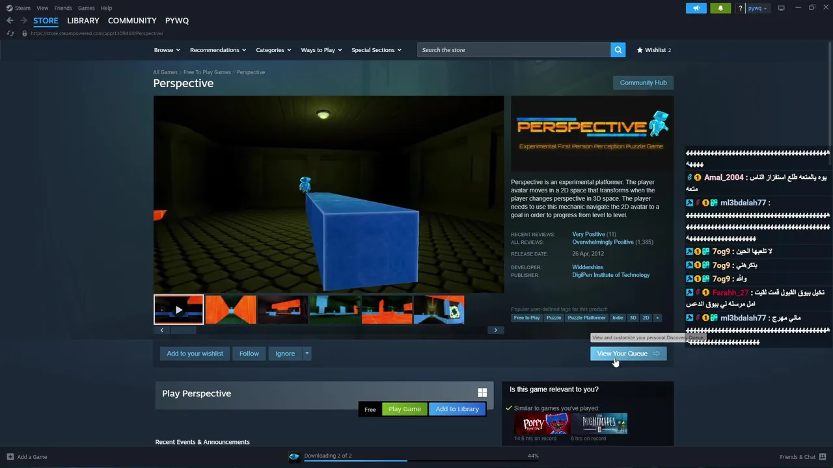Click the Windows platform icon

[x=482, y=393]
